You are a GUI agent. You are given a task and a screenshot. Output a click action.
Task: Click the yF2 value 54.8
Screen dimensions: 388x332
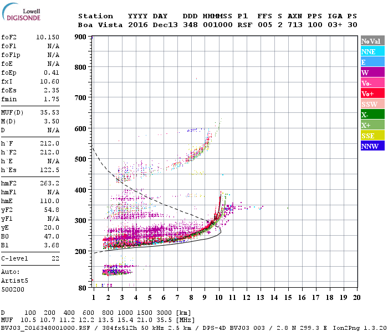click(x=52, y=210)
